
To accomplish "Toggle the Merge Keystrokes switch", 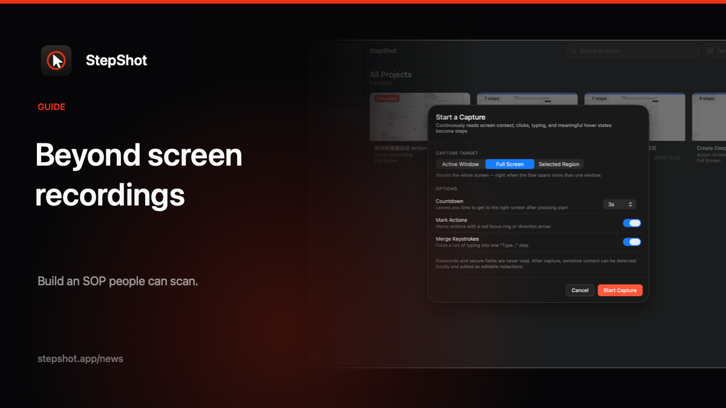I will (632, 242).
